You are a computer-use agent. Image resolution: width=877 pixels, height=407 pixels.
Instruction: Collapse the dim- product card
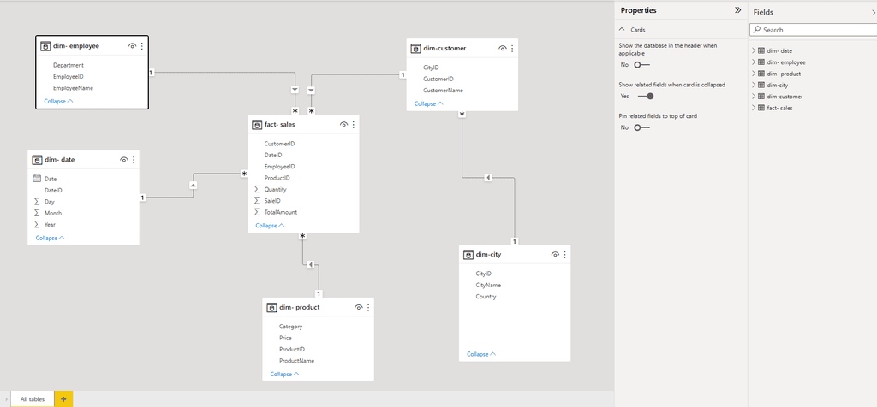284,374
